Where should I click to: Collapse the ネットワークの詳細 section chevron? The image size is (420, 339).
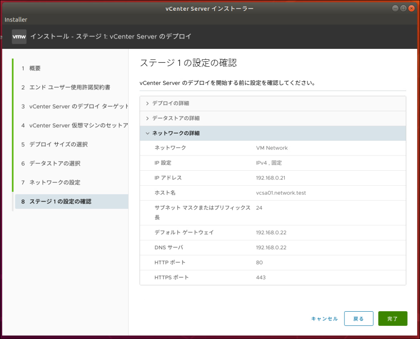(x=147, y=133)
